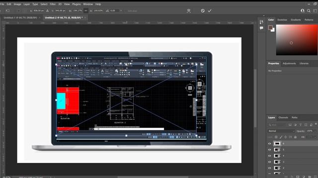The height and width of the screenshot is (178, 318).
Task: Switch to the Untitled-1 document tab
Action: coord(20,18)
